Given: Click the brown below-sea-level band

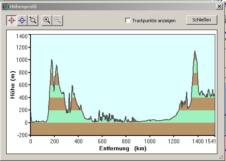Looking at the screenshot, I should pyautogui.click(x=123, y=129).
